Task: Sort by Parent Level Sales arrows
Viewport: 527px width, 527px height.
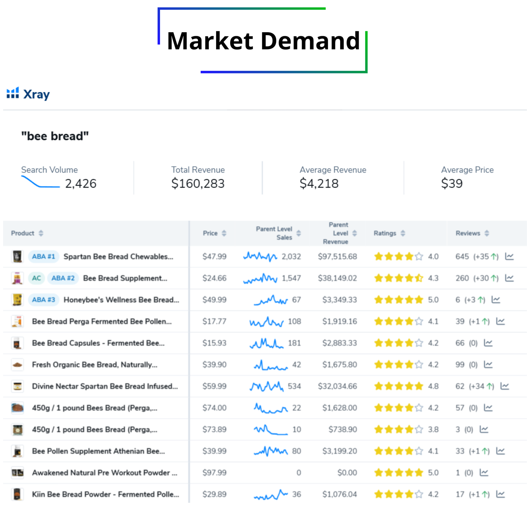Action: click(x=298, y=233)
